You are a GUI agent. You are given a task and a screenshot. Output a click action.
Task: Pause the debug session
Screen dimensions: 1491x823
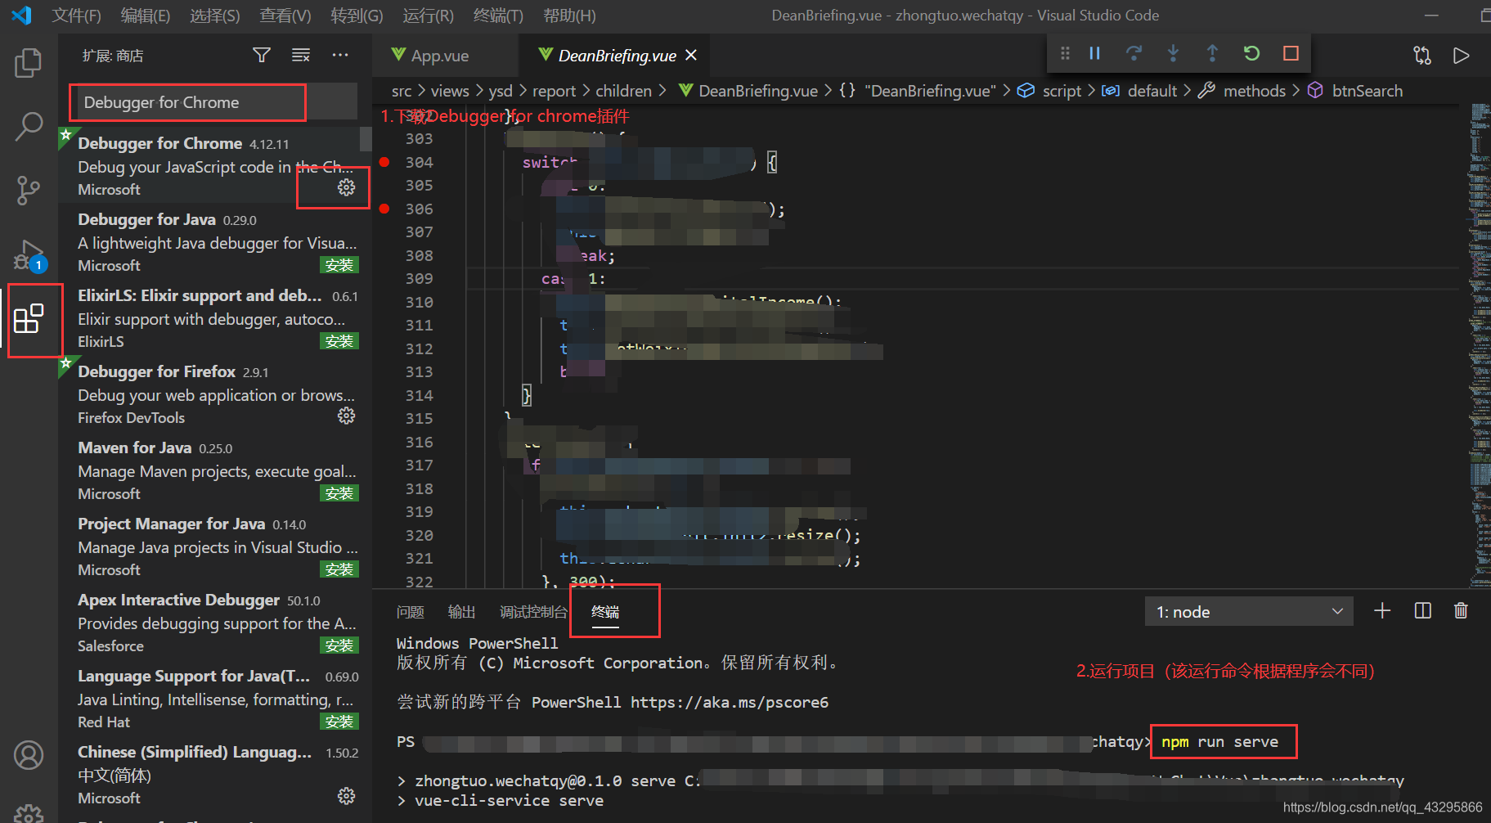pos(1094,53)
